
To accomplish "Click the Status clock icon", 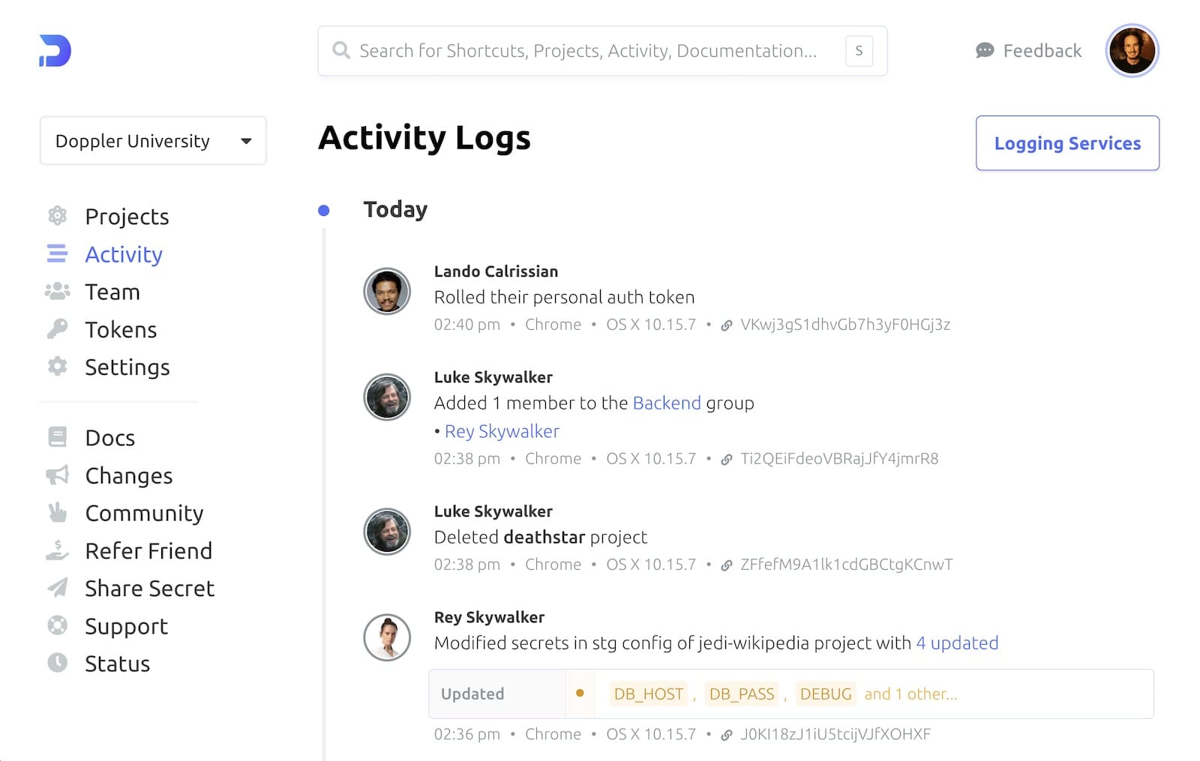I will [x=57, y=663].
